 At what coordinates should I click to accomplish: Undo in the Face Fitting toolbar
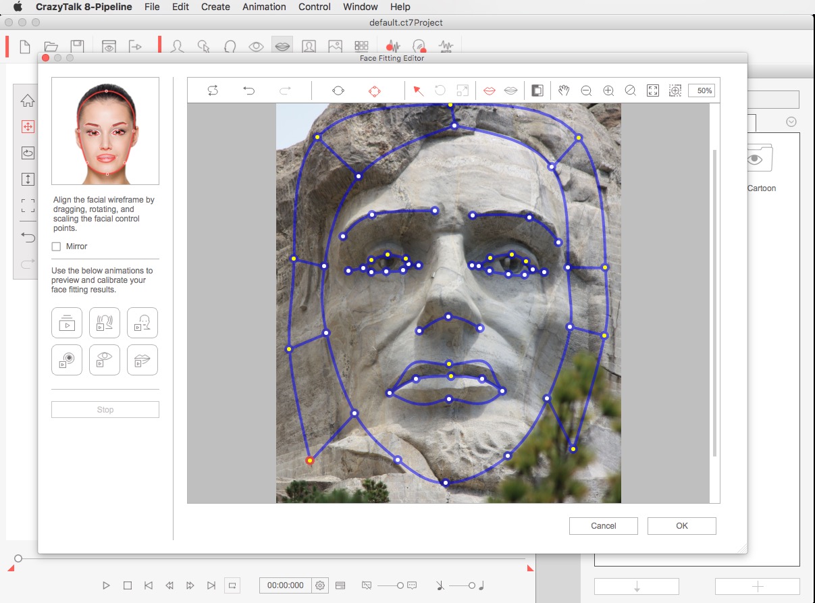[248, 90]
